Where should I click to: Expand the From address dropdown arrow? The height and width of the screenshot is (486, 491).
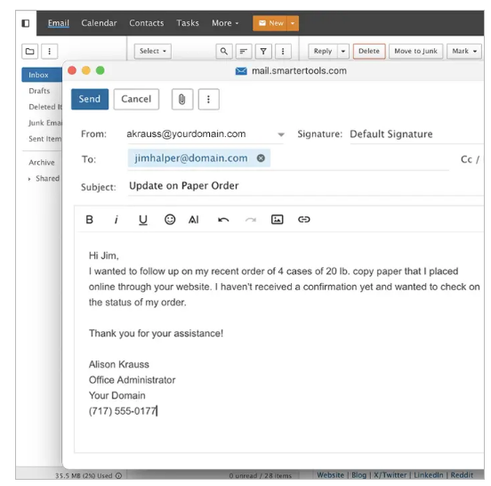(x=281, y=134)
